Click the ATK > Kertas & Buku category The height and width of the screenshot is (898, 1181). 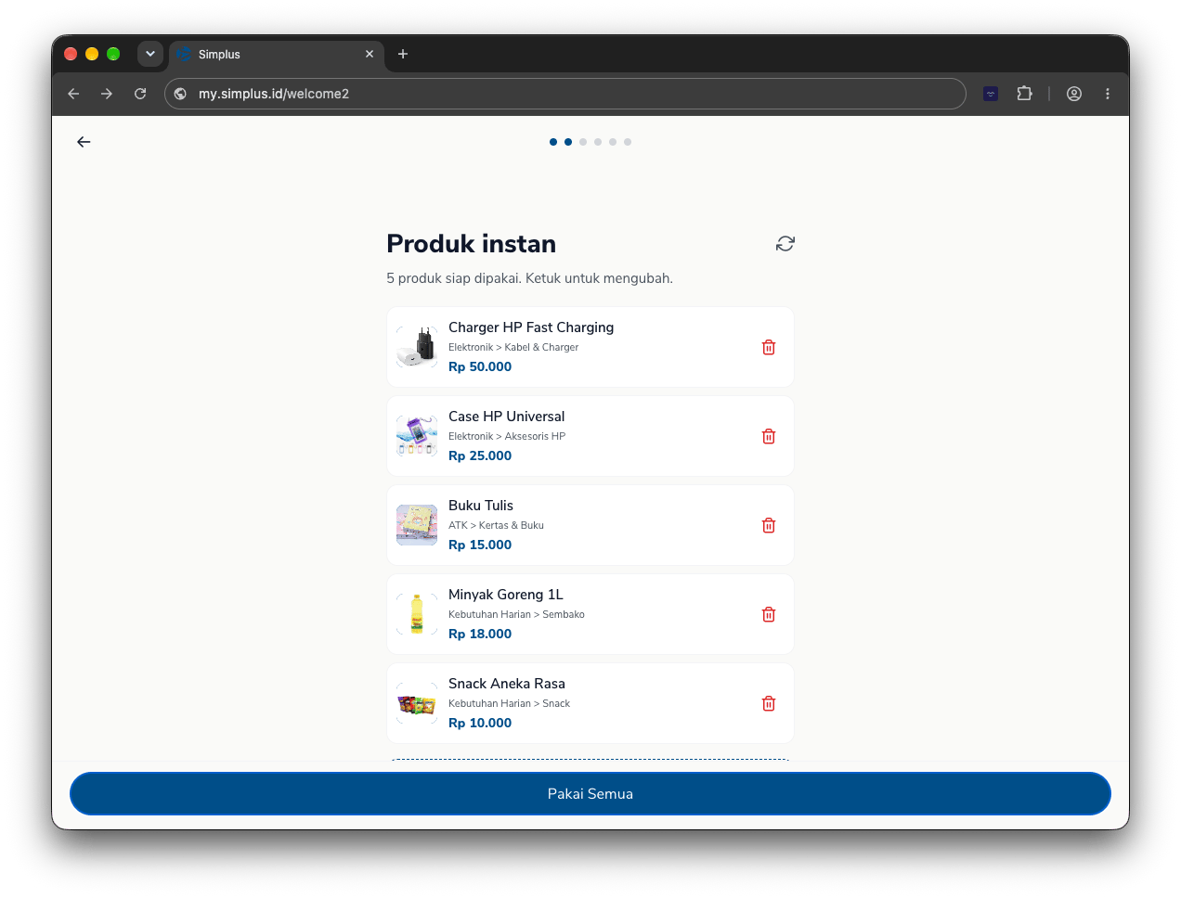[496, 525]
